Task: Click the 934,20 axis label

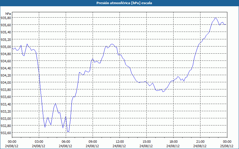Action: (x=6, y=75)
